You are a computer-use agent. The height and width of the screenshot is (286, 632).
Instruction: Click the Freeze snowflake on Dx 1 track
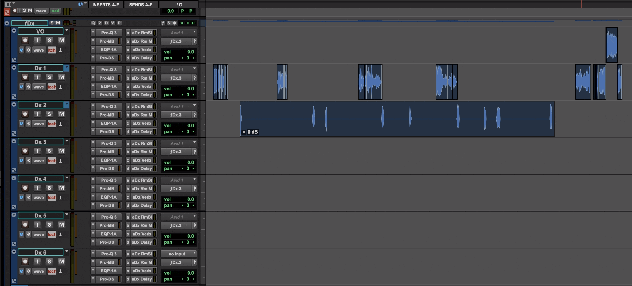pos(28,87)
